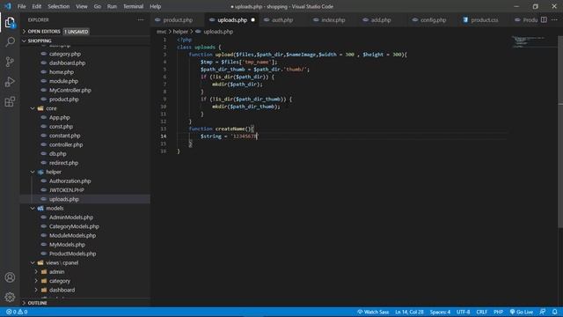Screen dimensions: 563x317
Task: Expand the category folder
Action: pos(60,281)
